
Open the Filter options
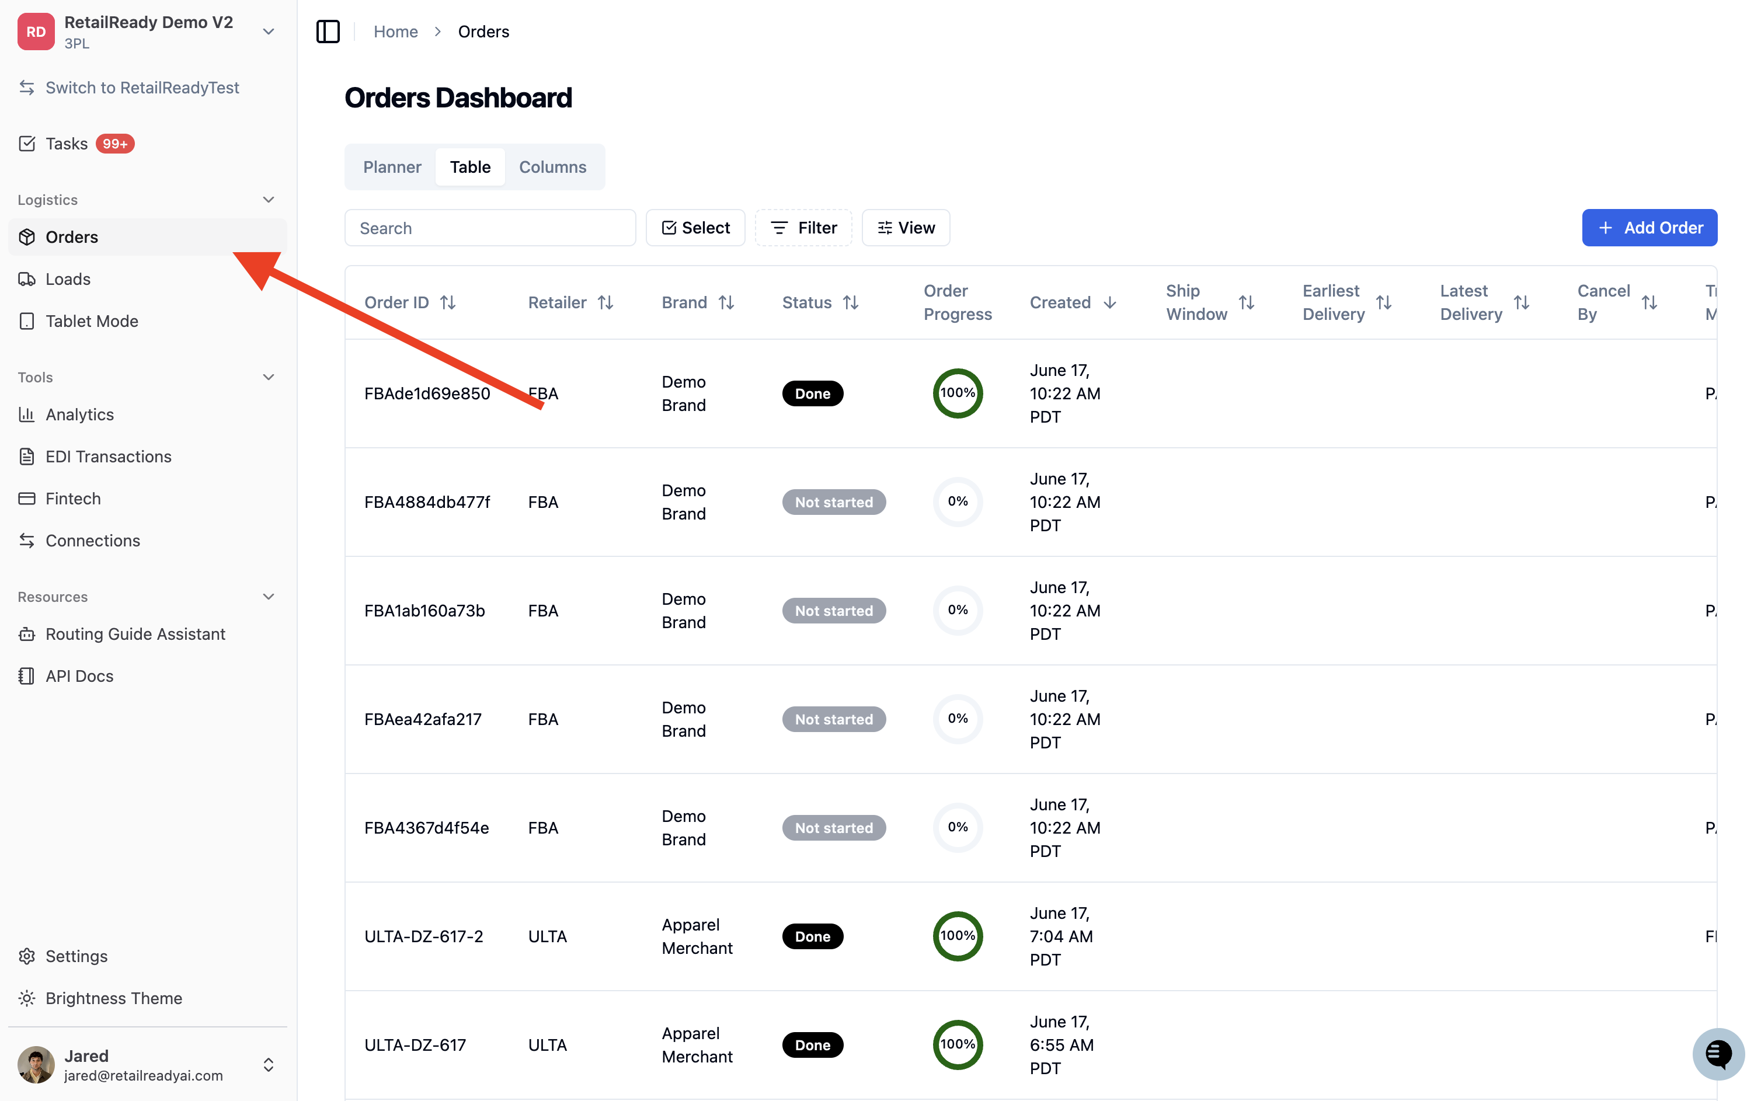tap(803, 228)
